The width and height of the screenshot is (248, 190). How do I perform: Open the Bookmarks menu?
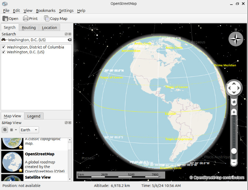tap(46, 11)
